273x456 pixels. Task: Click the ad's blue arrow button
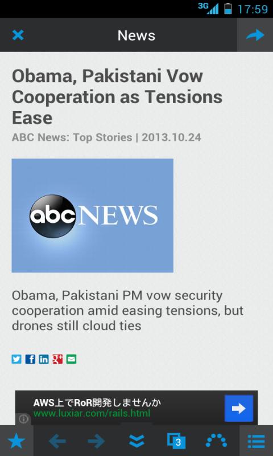239,408
